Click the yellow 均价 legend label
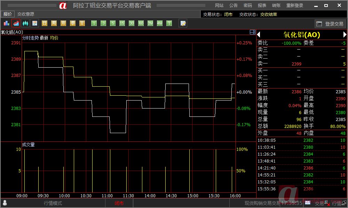Screen dimensions: 348x208 click(x=54, y=38)
